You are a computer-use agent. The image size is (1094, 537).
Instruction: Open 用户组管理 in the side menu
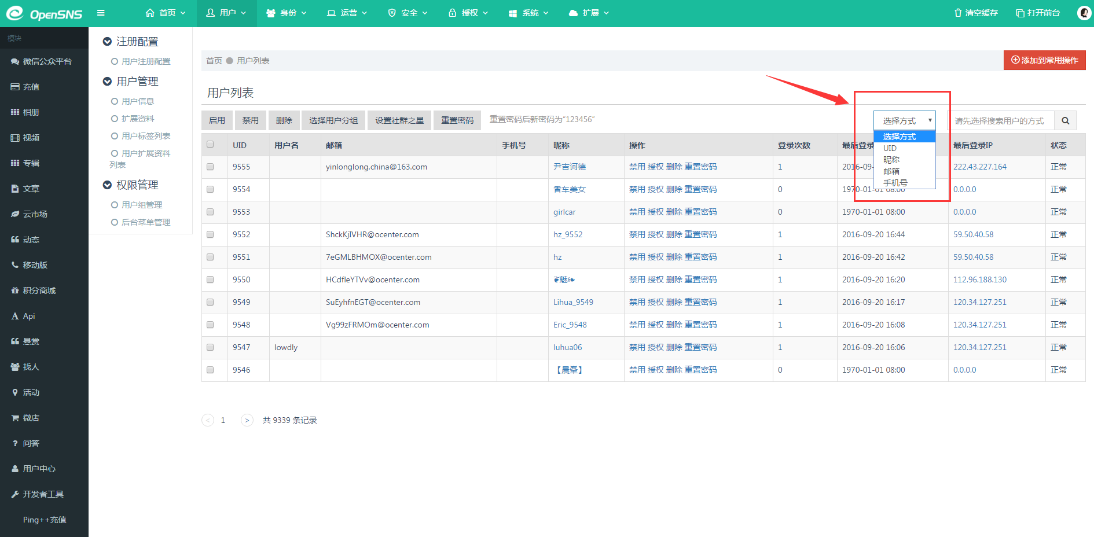click(x=142, y=205)
